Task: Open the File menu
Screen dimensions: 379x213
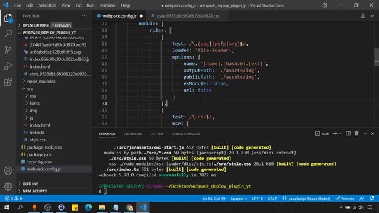Action: [17, 5]
